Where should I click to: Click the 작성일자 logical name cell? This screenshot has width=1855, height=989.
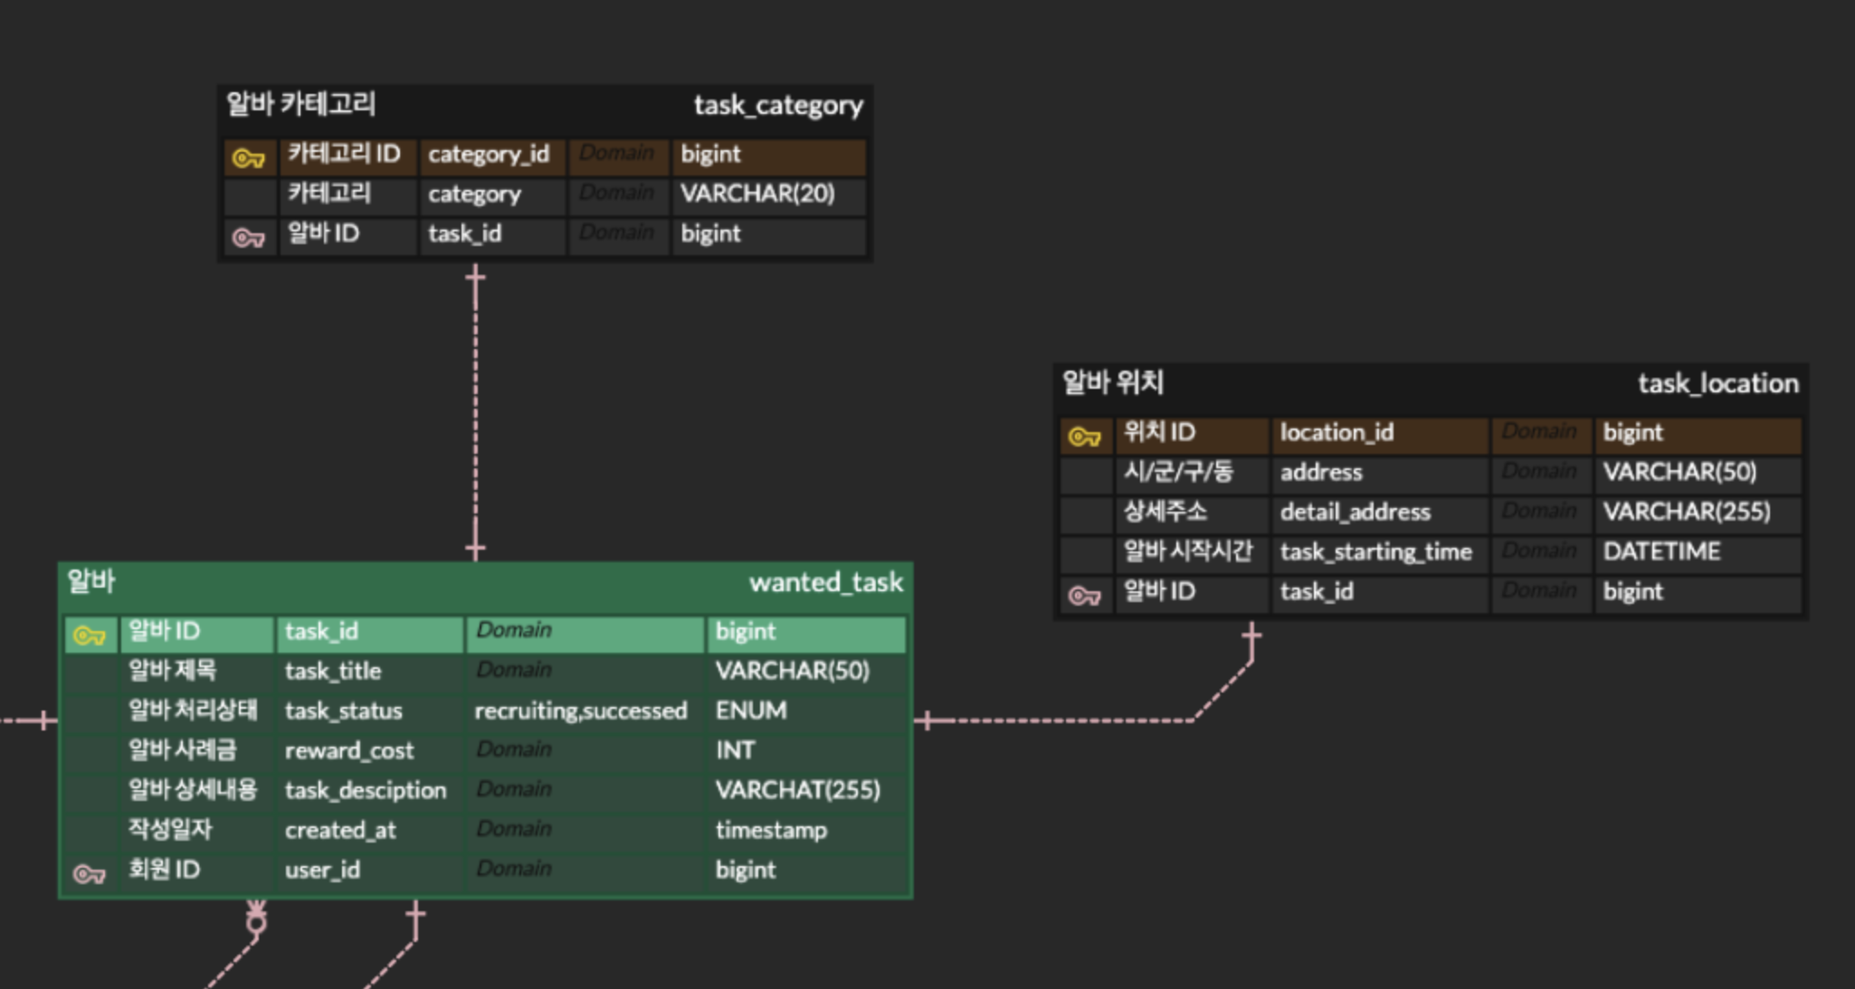[x=196, y=832]
